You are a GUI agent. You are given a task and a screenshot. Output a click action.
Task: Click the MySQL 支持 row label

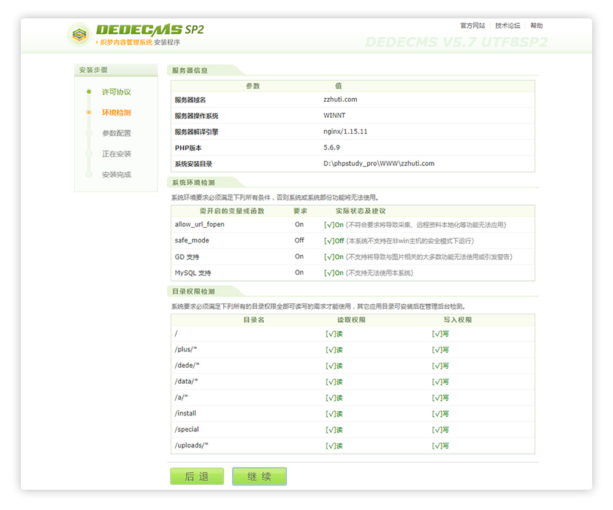coord(192,273)
